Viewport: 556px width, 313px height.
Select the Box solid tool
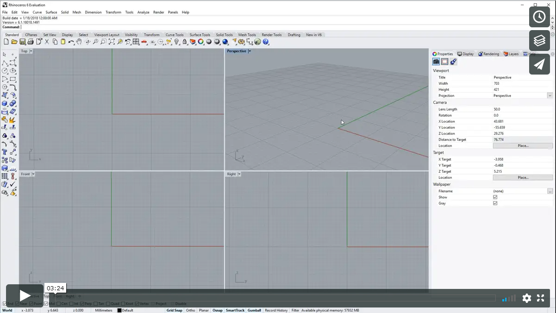(x=5, y=103)
